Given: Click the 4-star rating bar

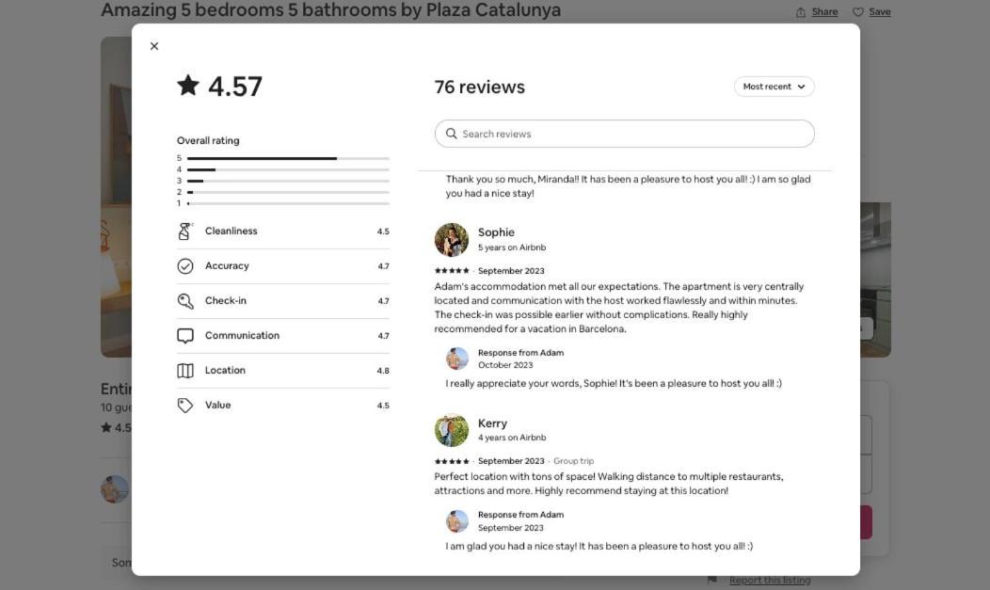Looking at the screenshot, I should coord(288,169).
